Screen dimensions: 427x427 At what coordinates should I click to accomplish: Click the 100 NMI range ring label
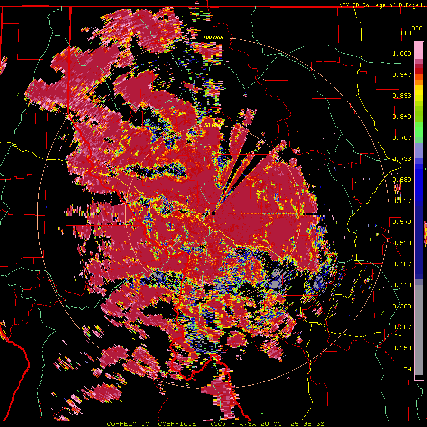pos(213,37)
